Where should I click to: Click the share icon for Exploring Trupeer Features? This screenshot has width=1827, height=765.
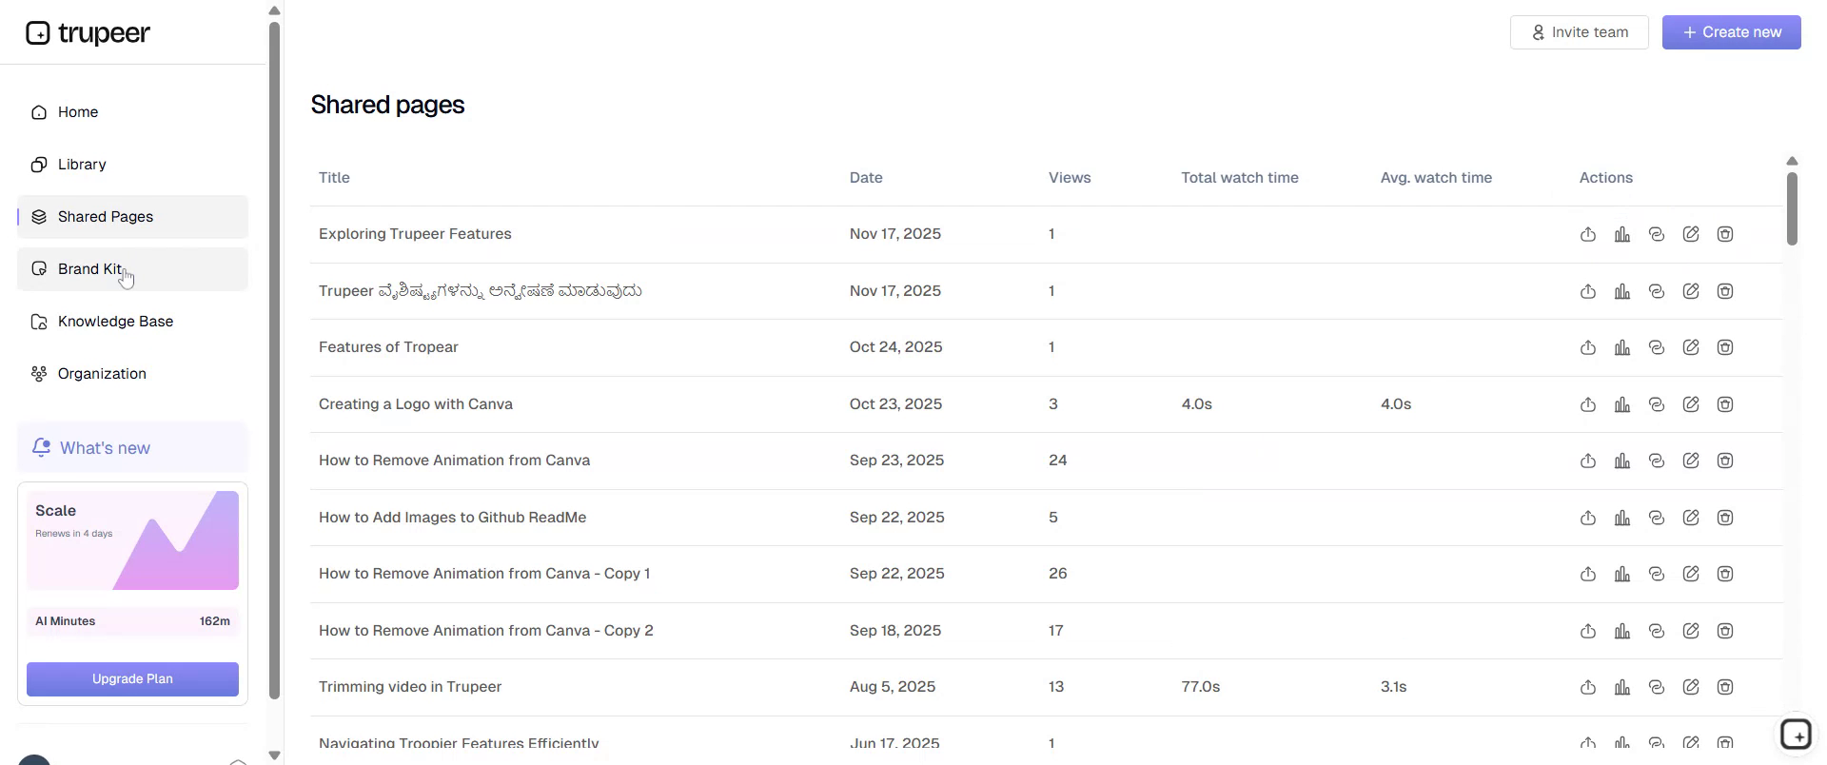point(1588,234)
